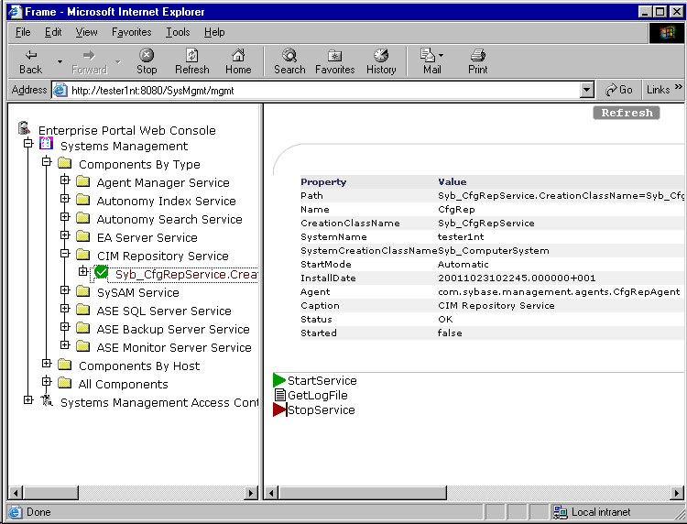687x524 pixels.
Task: Open the Search toolbar icon
Action: 289,55
